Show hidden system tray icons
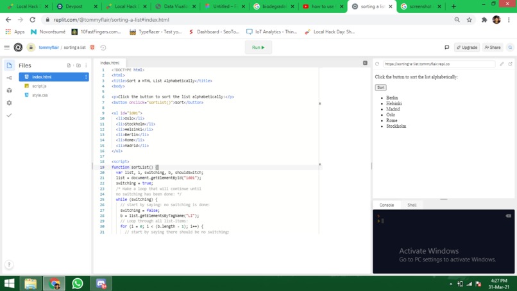 pos(451,284)
